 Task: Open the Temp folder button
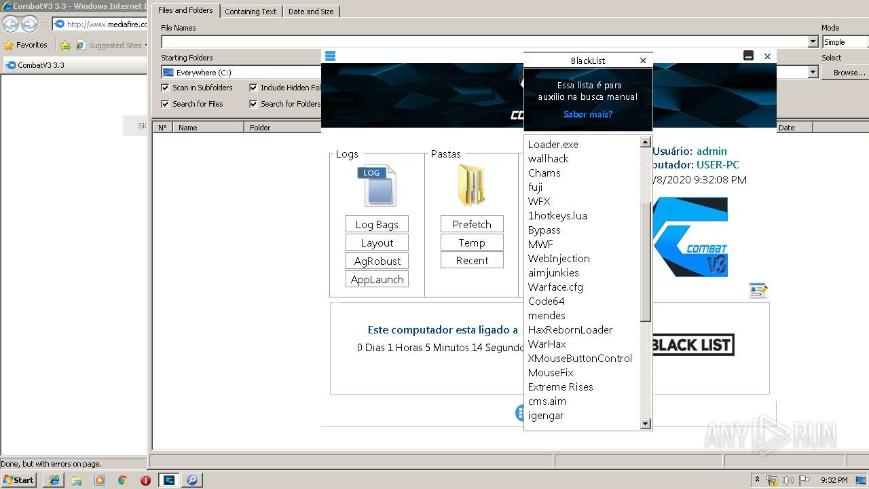[472, 242]
